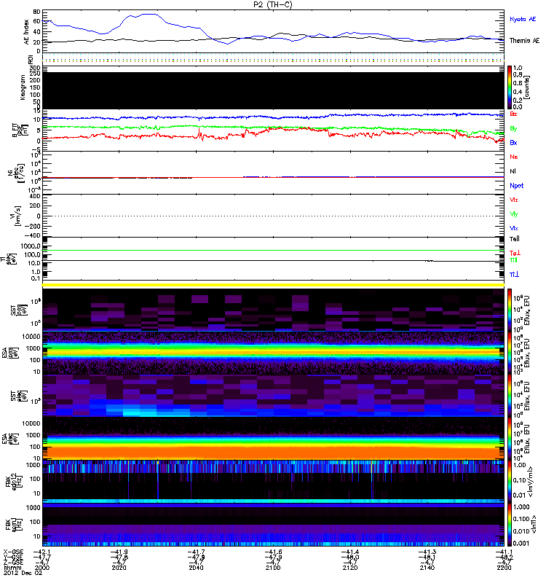Click the SST electrons spectrogram panel
The height and width of the screenshot is (583, 546).
[273, 395]
